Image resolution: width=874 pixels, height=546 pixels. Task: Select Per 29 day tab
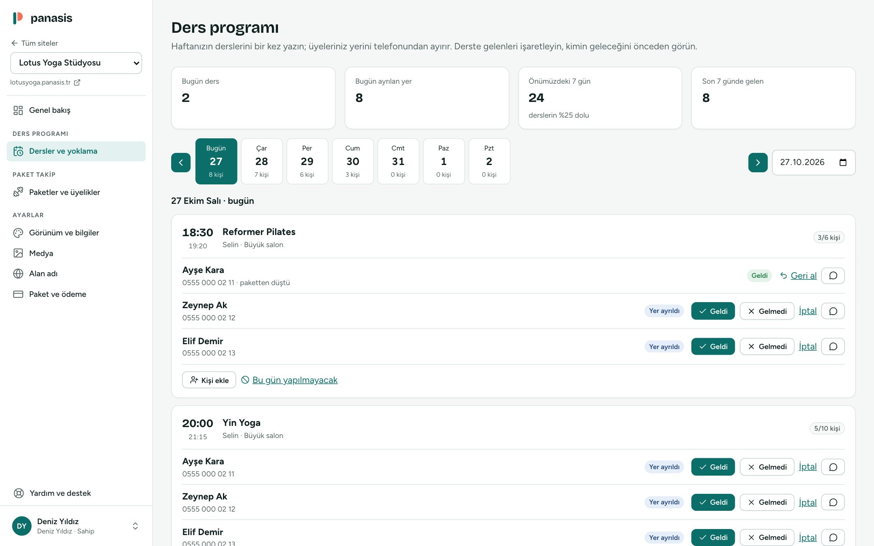[307, 161]
